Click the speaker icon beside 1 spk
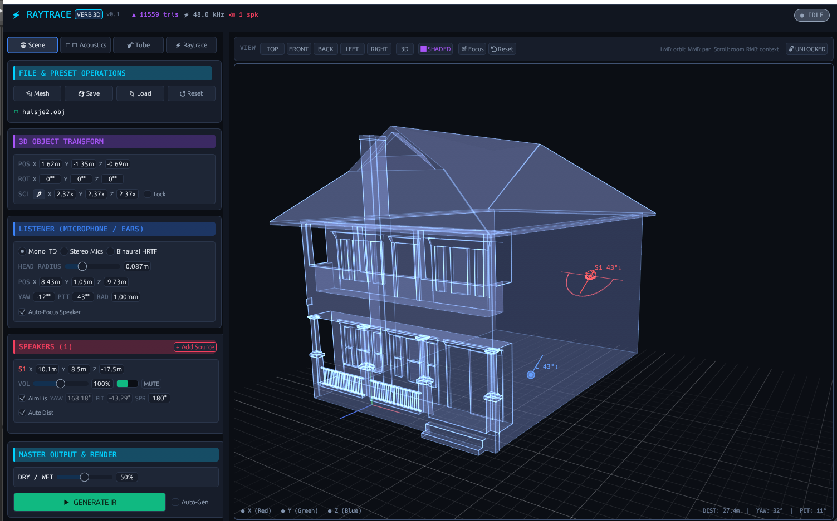Viewport: 837px width, 521px height. click(x=232, y=15)
